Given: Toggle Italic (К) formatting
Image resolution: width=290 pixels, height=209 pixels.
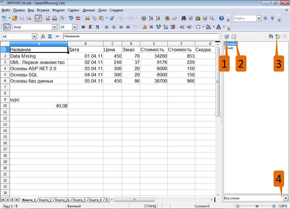Looking at the screenshot, I should coord(90,27).
